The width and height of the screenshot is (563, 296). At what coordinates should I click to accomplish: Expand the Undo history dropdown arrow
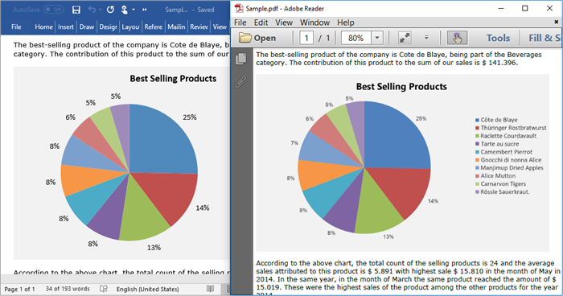(100, 10)
